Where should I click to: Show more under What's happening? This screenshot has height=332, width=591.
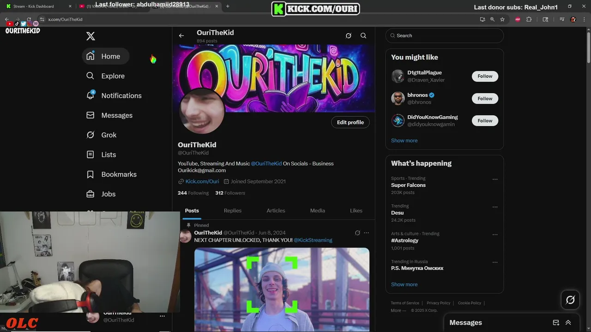tap(404, 285)
